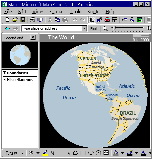
Task: Click the BRAZIL map label
Action: tap(128, 113)
